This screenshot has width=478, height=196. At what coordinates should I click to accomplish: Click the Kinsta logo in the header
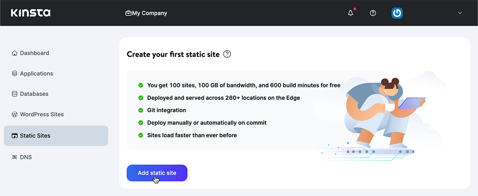(31, 13)
